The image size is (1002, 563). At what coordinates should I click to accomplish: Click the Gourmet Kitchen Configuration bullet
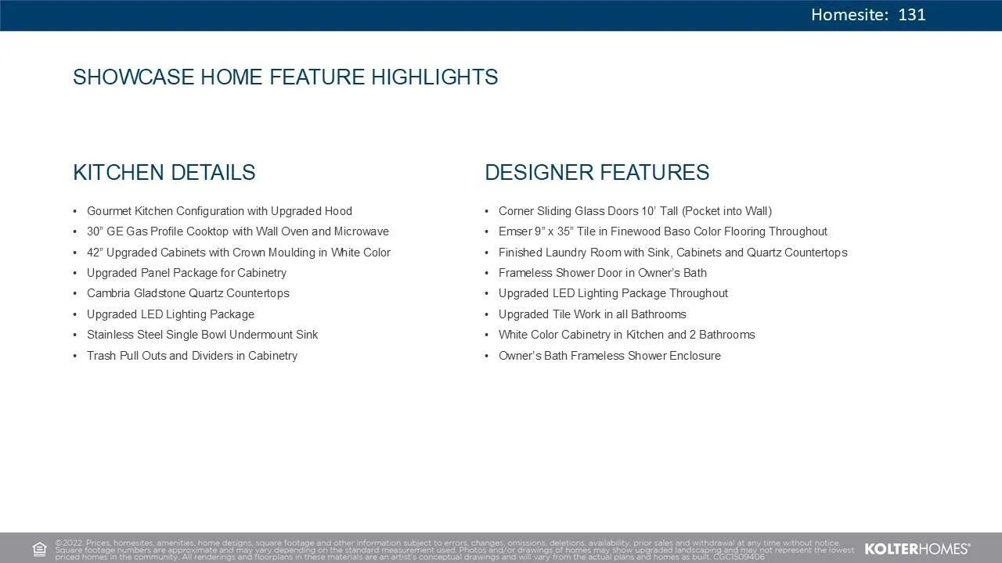[219, 211]
